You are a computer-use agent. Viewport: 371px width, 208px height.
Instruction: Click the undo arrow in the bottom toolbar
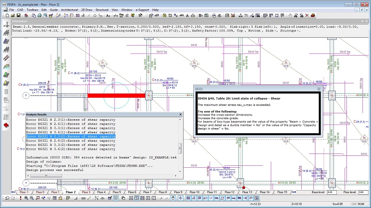pyautogui.click(x=7, y=198)
